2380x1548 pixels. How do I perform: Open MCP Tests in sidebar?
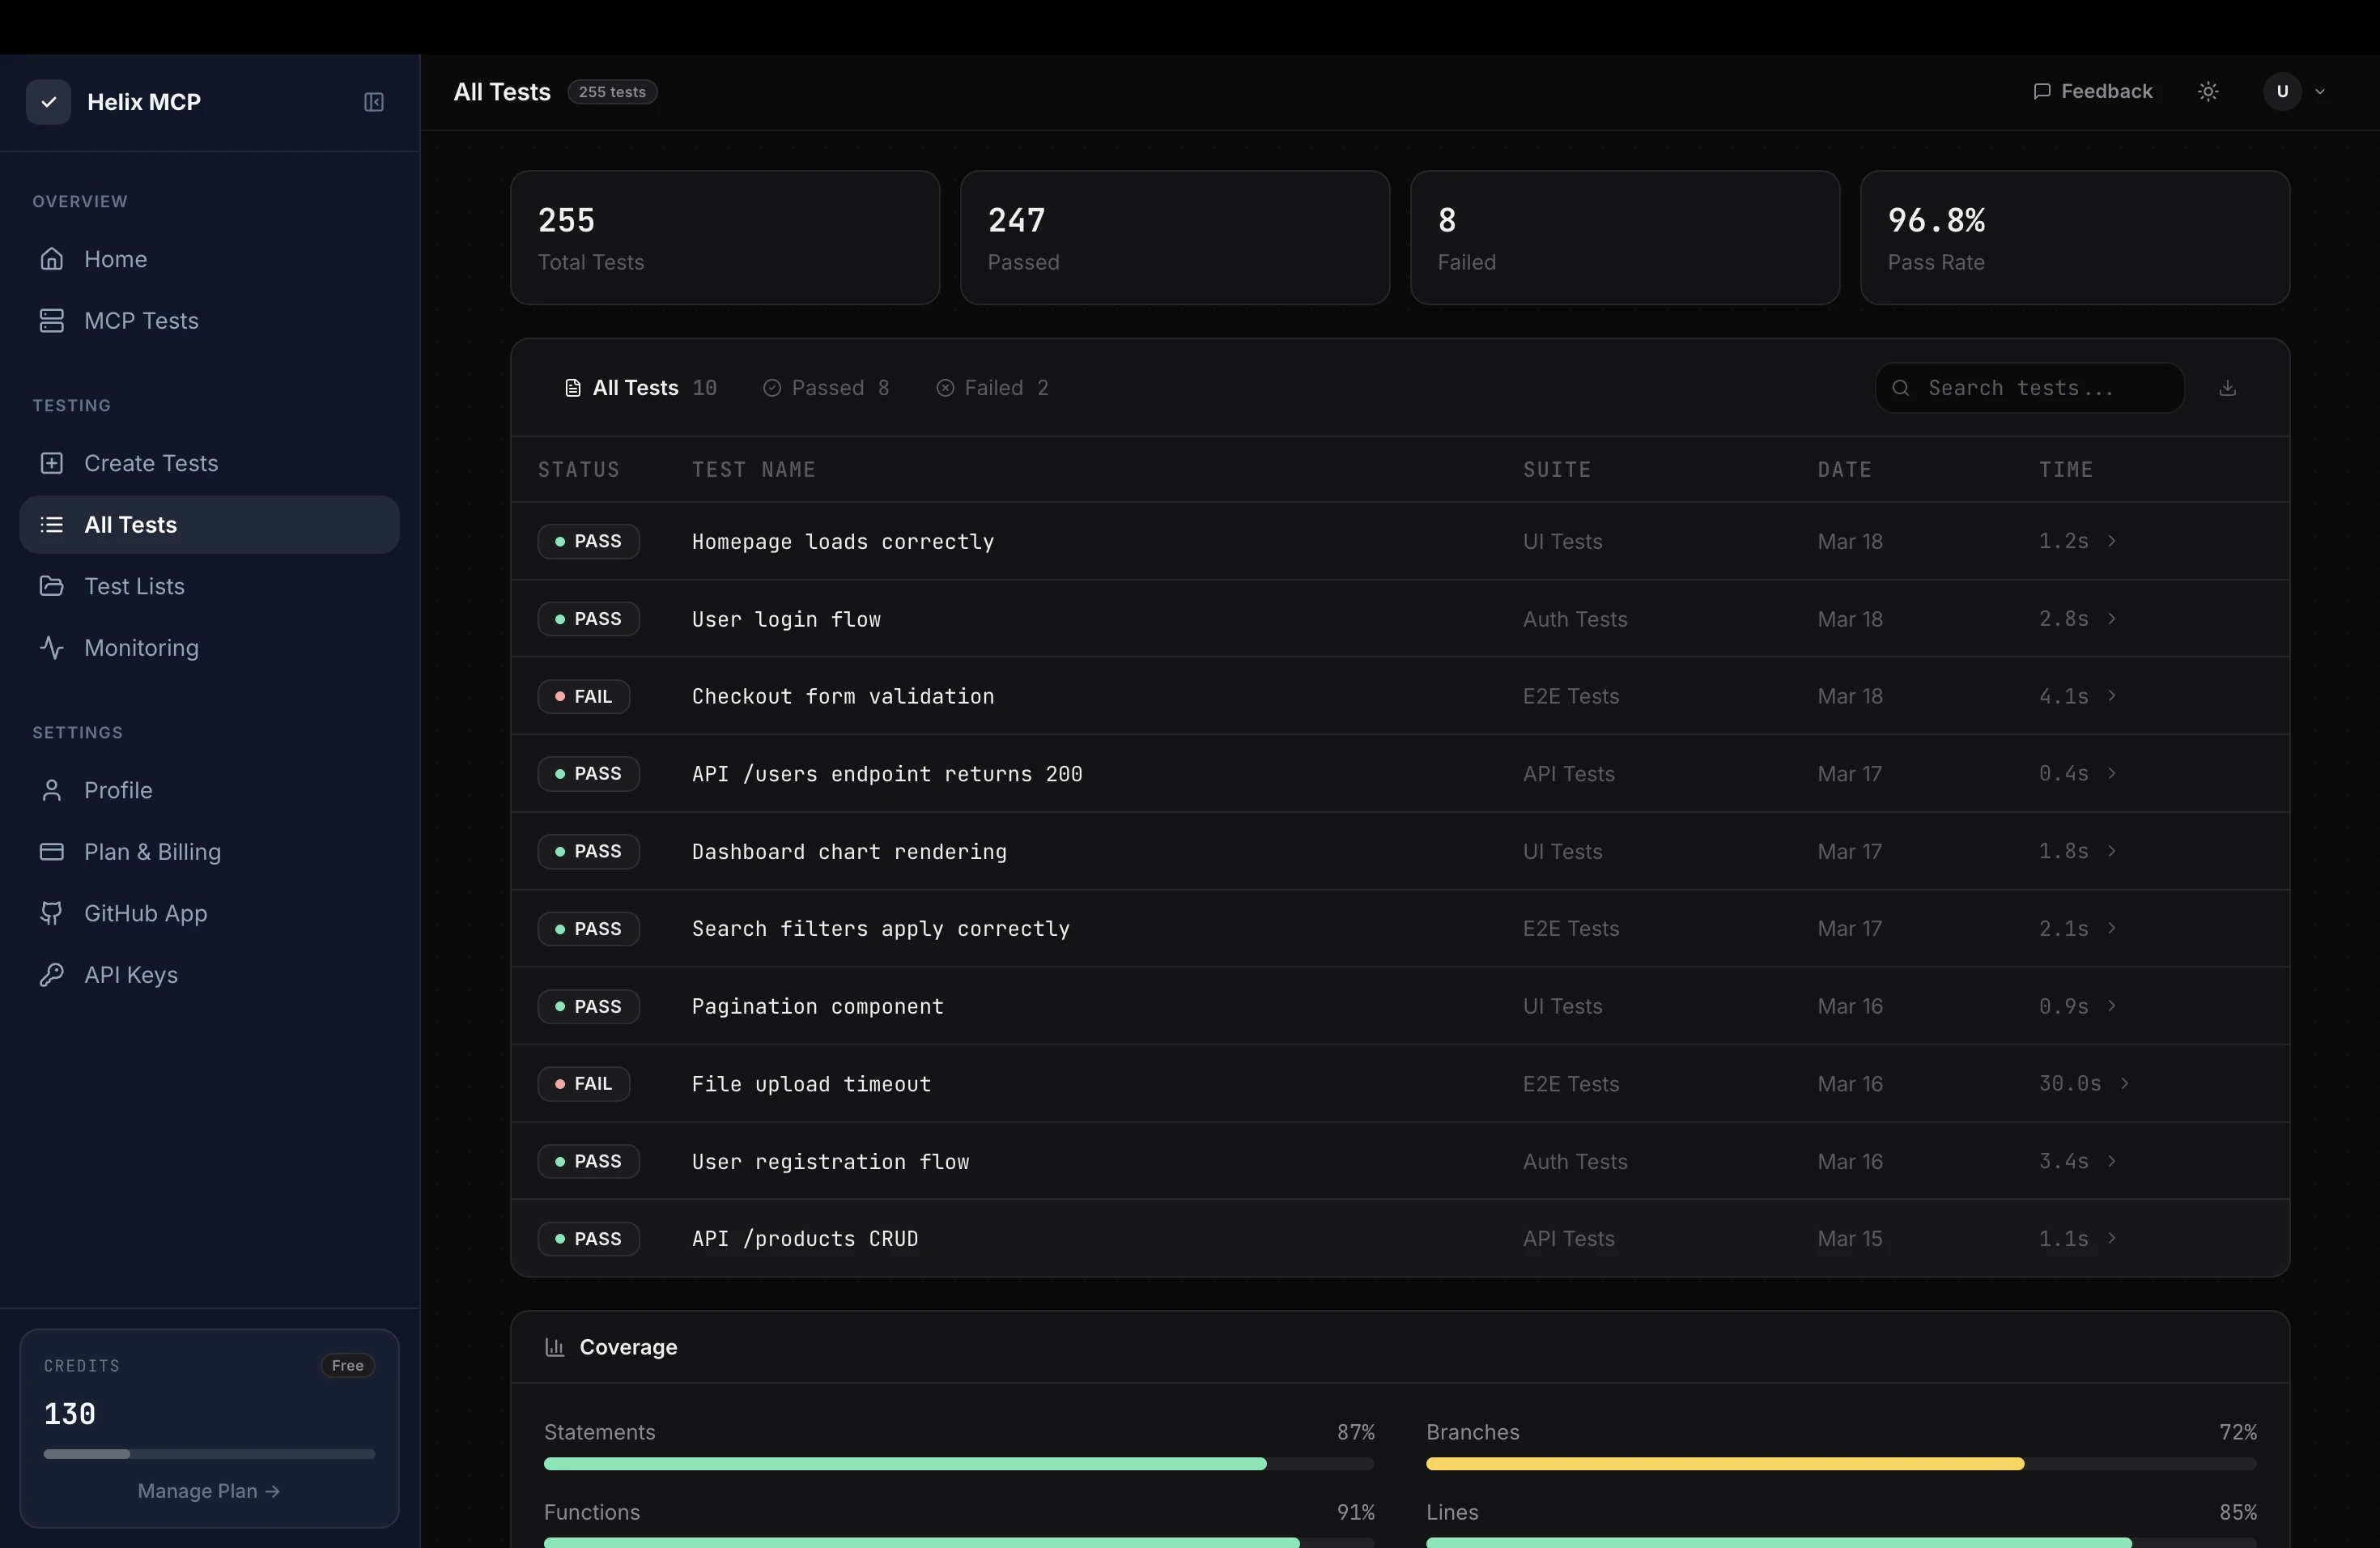(x=141, y=321)
